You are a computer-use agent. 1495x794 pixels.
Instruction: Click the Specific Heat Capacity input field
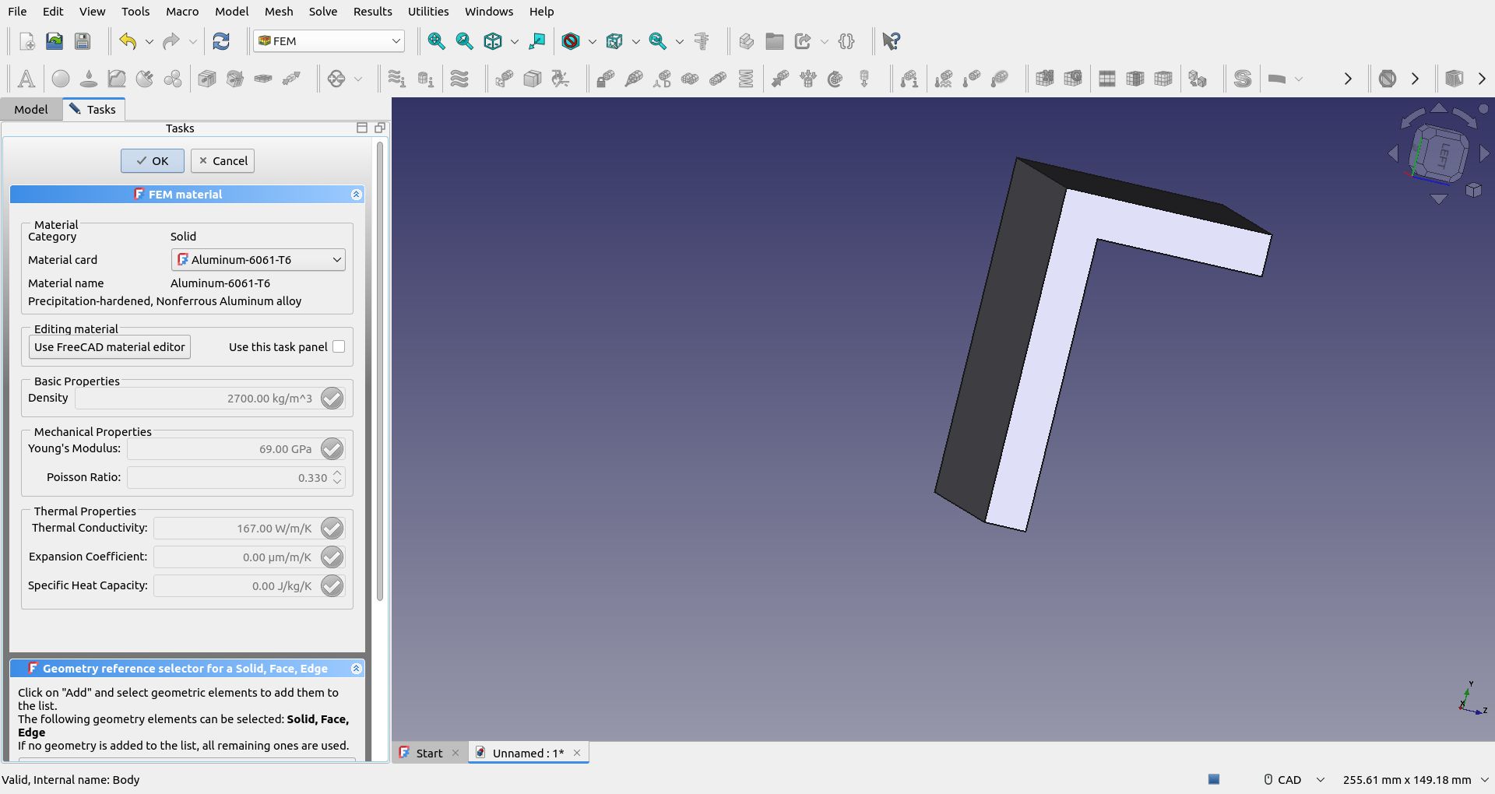(236, 586)
